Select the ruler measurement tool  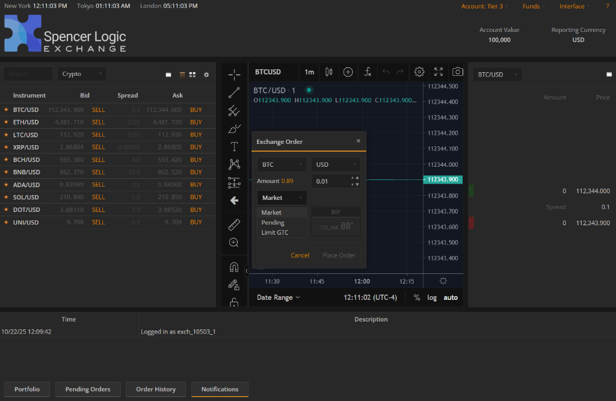234,225
